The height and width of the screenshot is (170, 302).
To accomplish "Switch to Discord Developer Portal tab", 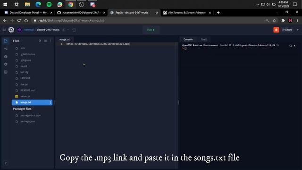I will 28,13.
